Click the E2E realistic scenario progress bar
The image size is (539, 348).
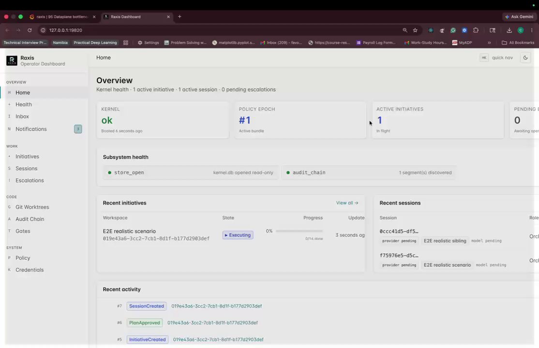(299, 231)
